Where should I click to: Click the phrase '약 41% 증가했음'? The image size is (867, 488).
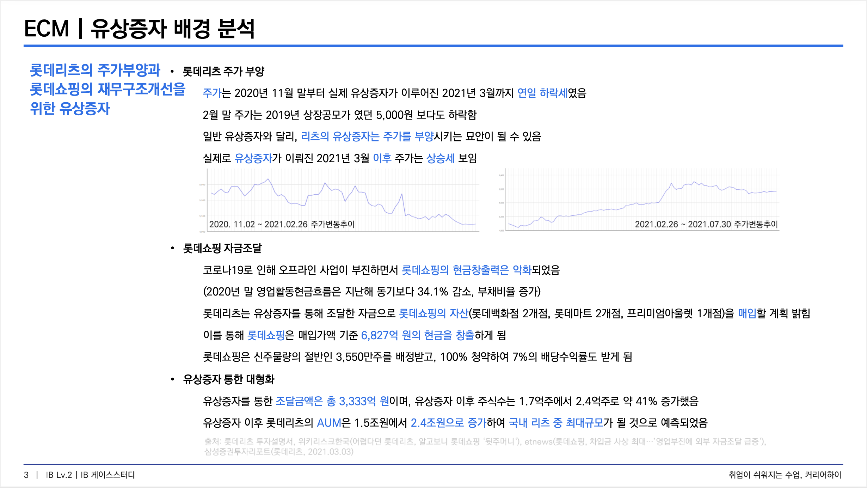[660, 401]
